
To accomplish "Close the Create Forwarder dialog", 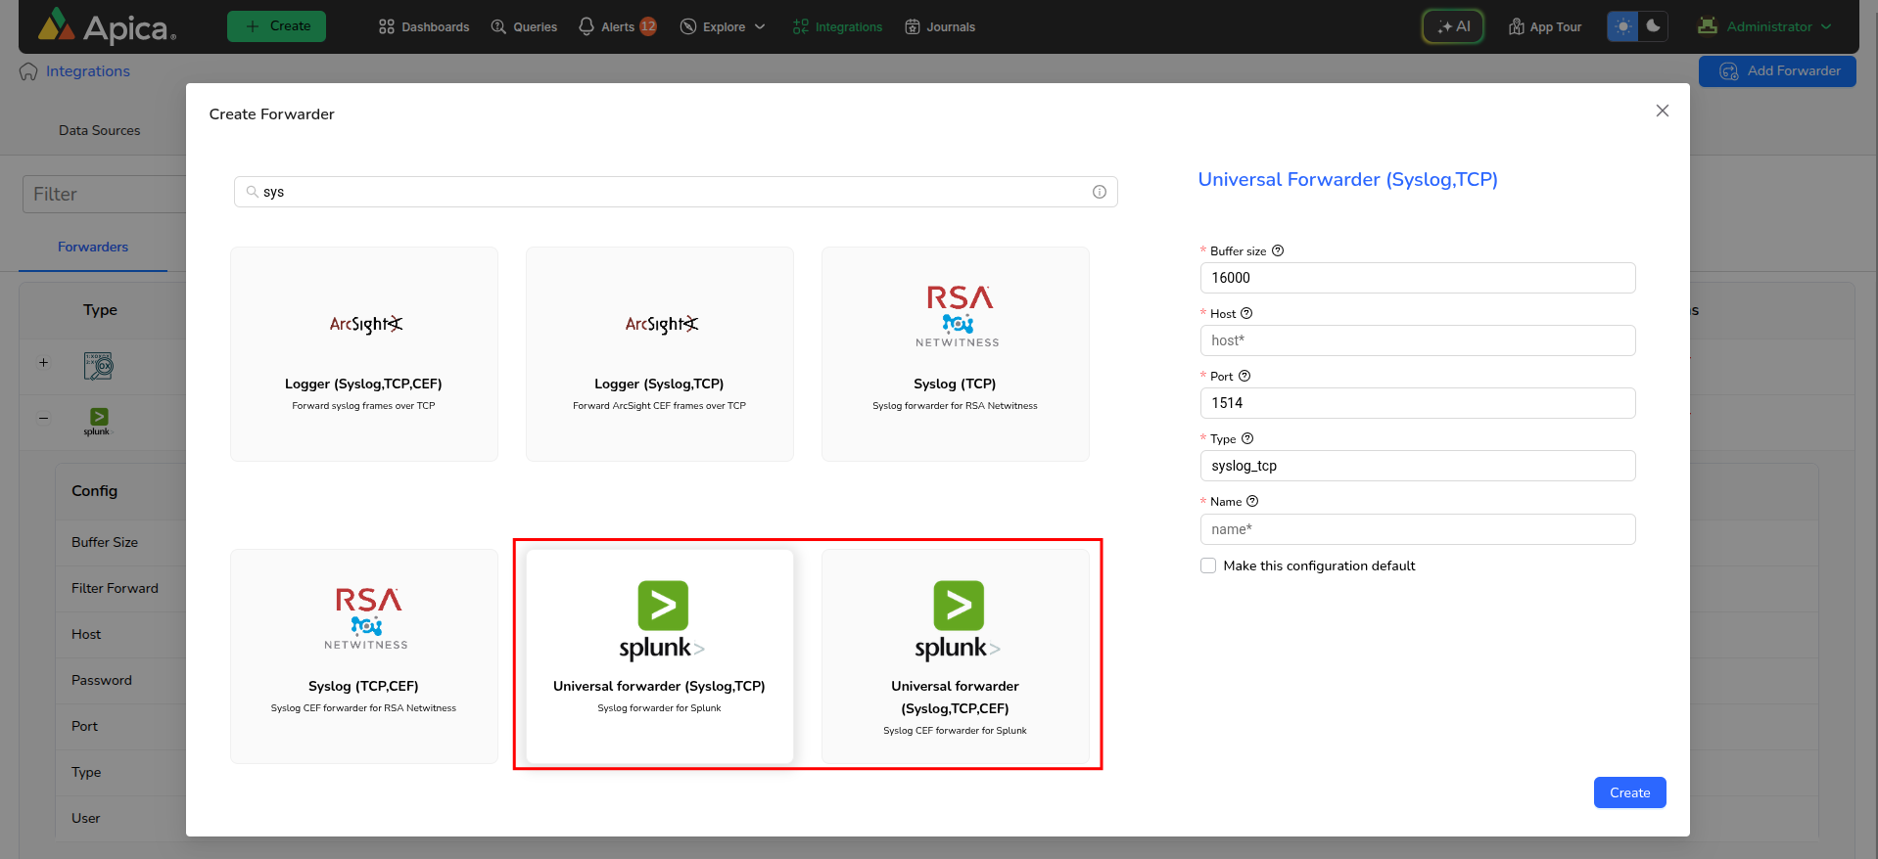I will click(x=1662, y=111).
